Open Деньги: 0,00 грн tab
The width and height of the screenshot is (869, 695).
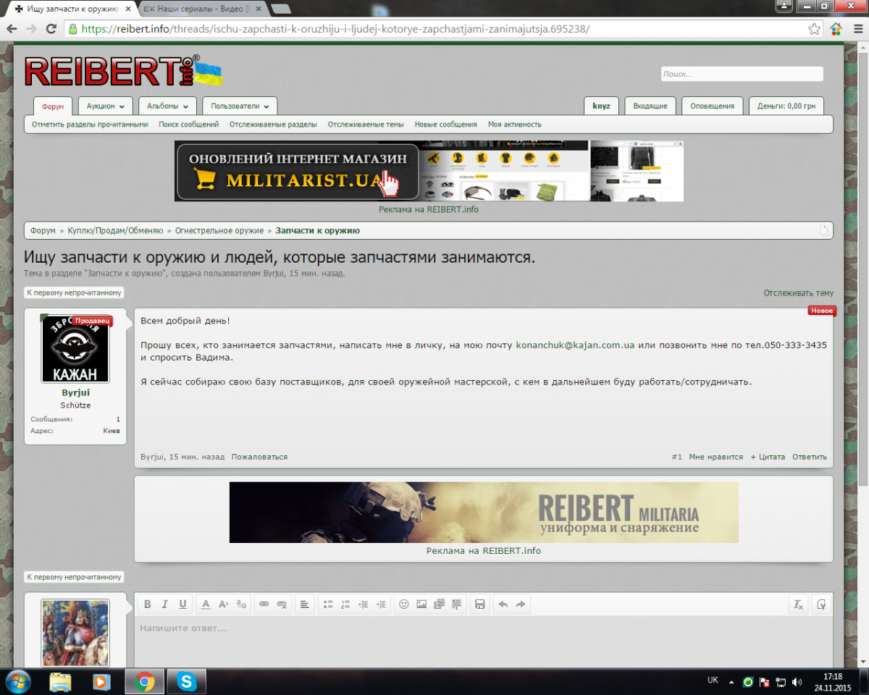786,106
